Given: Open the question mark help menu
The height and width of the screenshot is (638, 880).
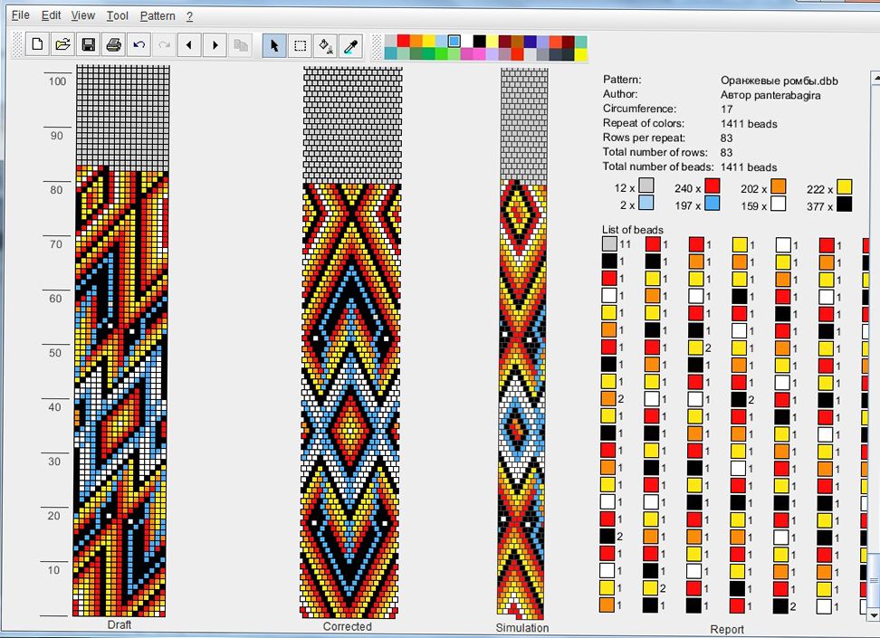Looking at the screenshot, I should point(190,16).
